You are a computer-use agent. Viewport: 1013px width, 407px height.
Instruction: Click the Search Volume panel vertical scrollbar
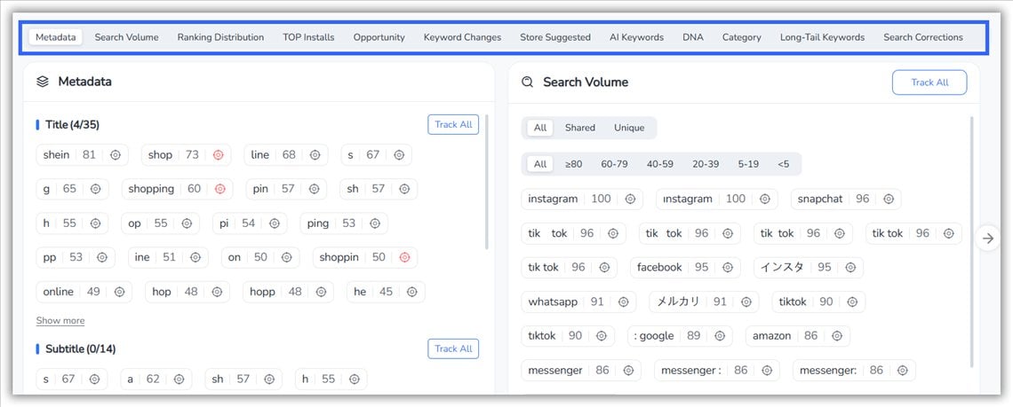coord(973,242)
